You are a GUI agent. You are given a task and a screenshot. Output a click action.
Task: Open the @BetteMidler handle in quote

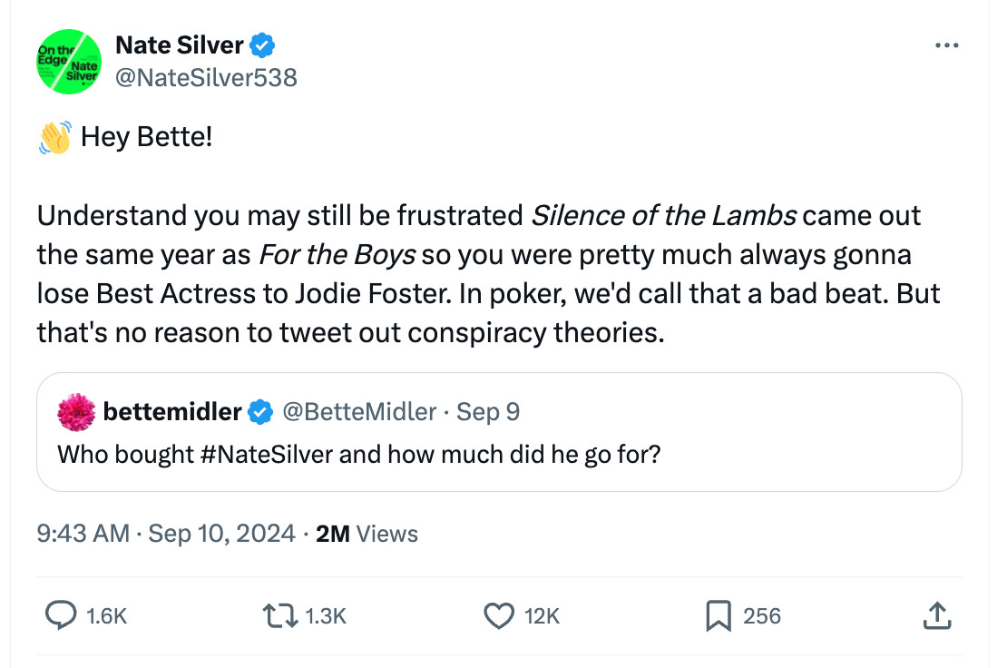point(359,412)
